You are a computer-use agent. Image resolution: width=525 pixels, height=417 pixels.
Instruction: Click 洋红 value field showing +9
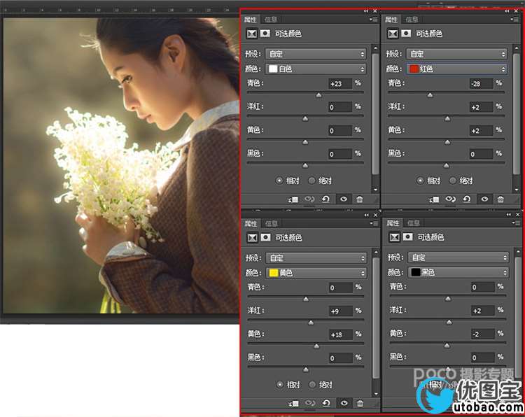[x=340, y=311]
